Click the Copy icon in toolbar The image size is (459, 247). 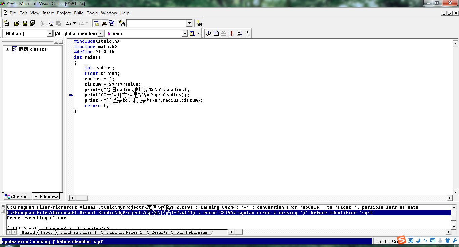coord(50,23)
